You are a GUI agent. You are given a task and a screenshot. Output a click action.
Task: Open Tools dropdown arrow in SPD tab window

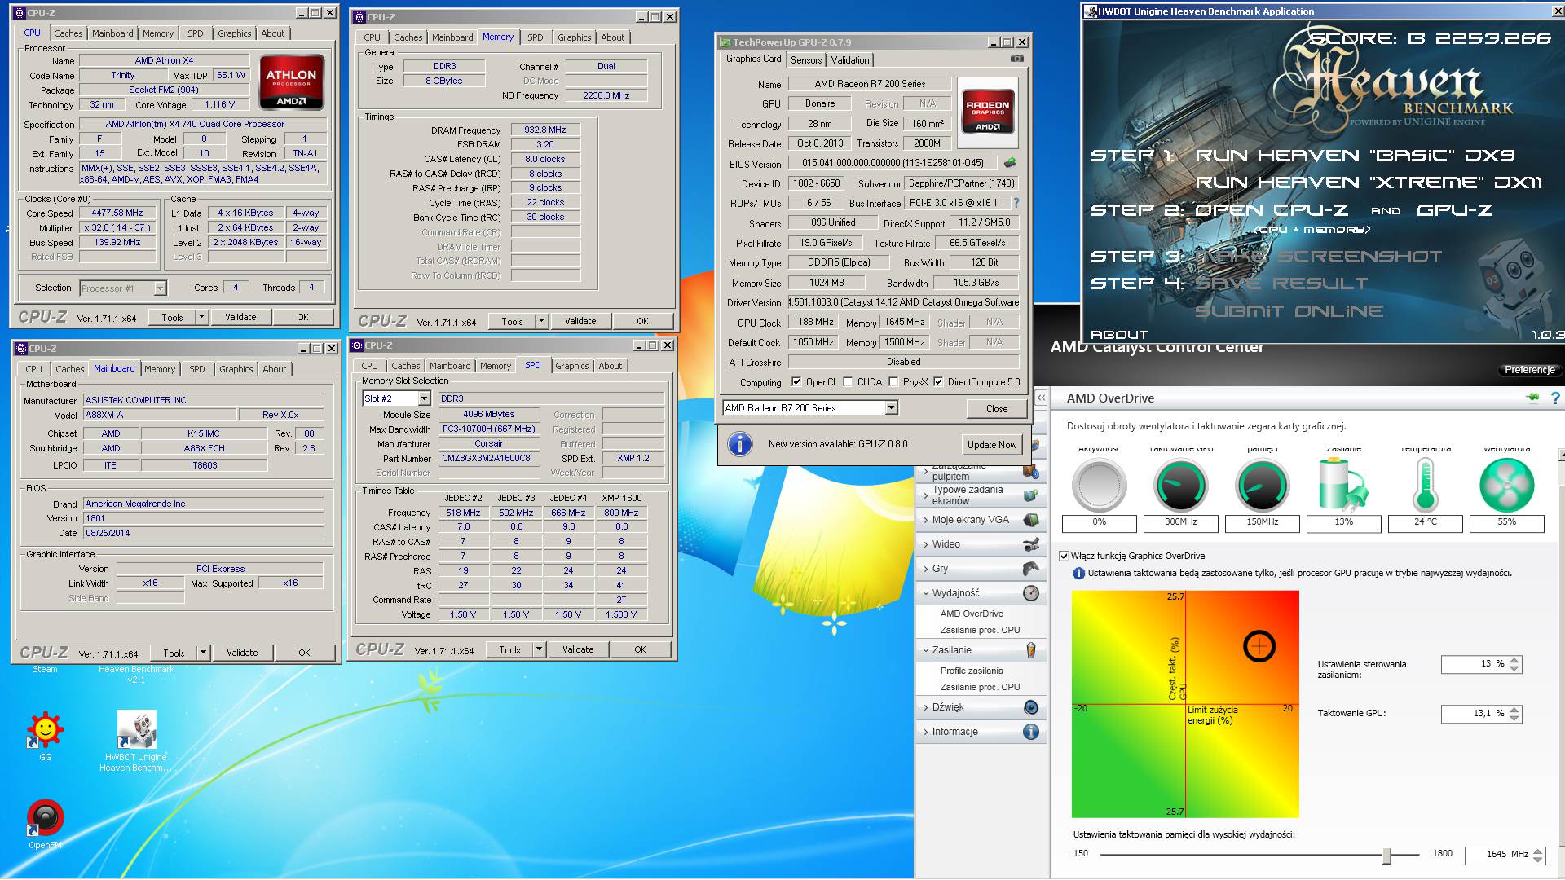click(539, 649)
